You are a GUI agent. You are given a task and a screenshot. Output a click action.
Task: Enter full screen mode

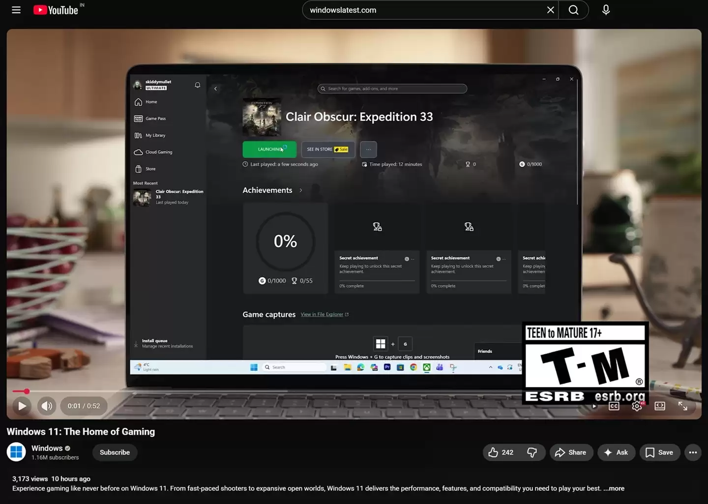pyautogui.click(x=683, y=406)
